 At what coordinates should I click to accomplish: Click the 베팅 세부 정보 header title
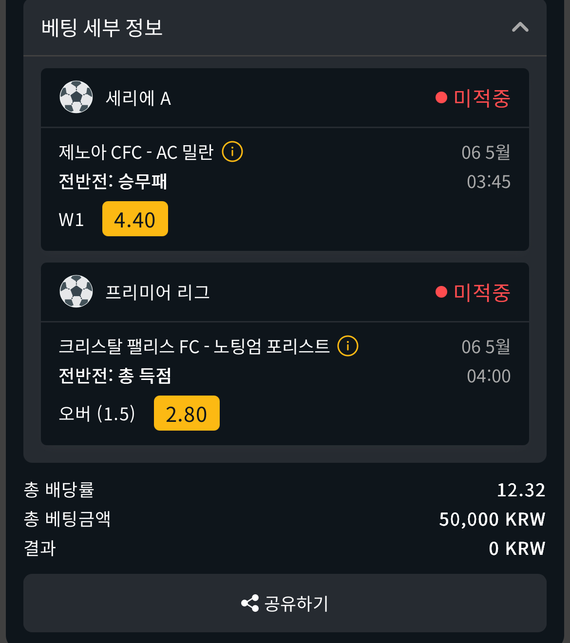(102, 28)
